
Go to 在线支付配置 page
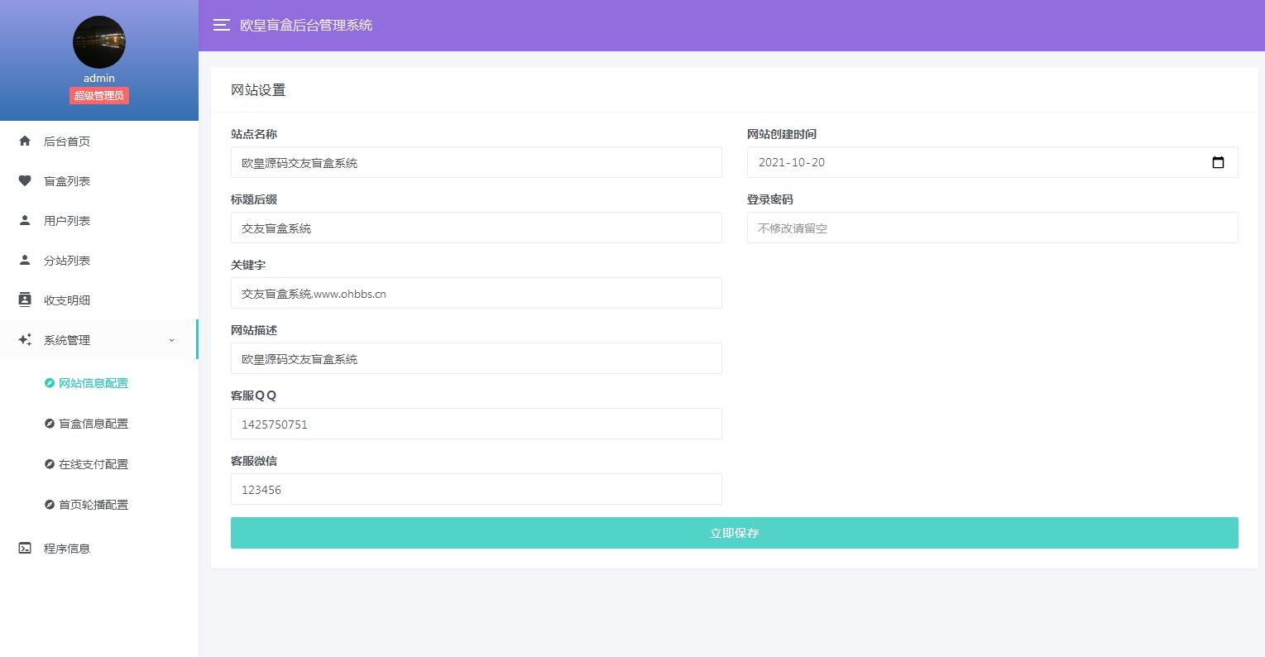coord(93,464)
